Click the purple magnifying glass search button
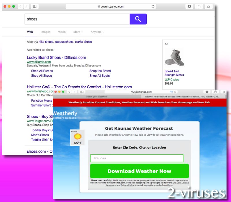Viewport: 231px width, 202px height. [138, 19]
